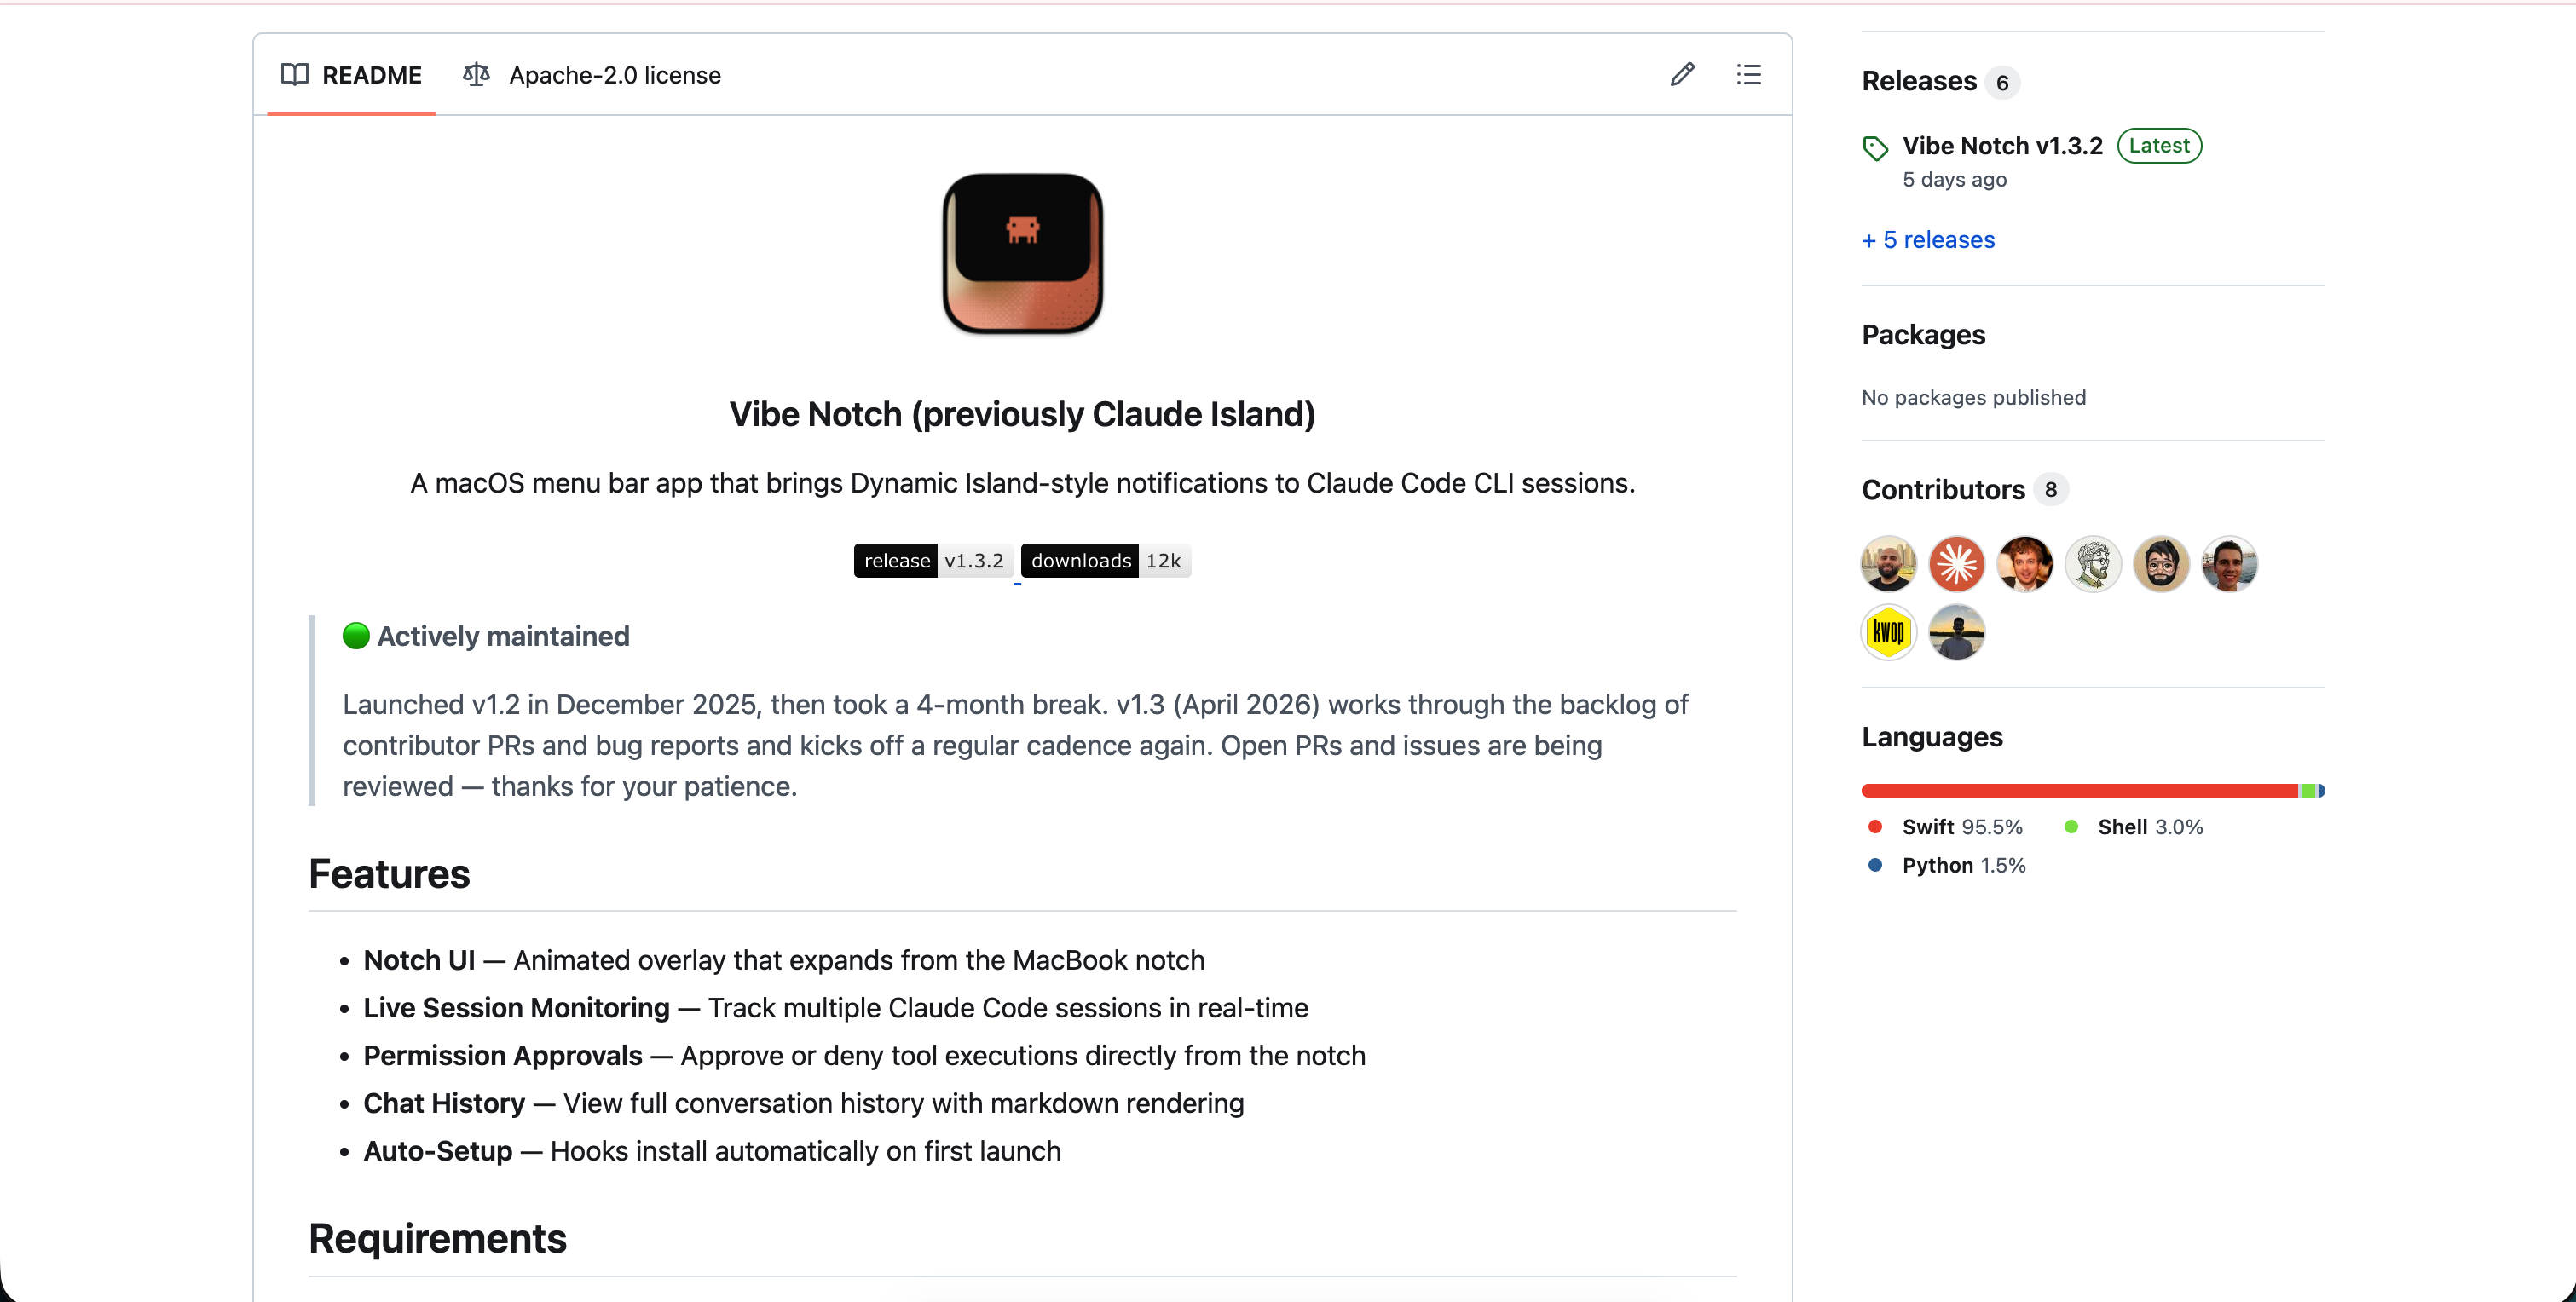Click the glasses-and-beard cartoon contributor avatar
Screen dimensions: 2576x1302
click(x=2160, y=564)
